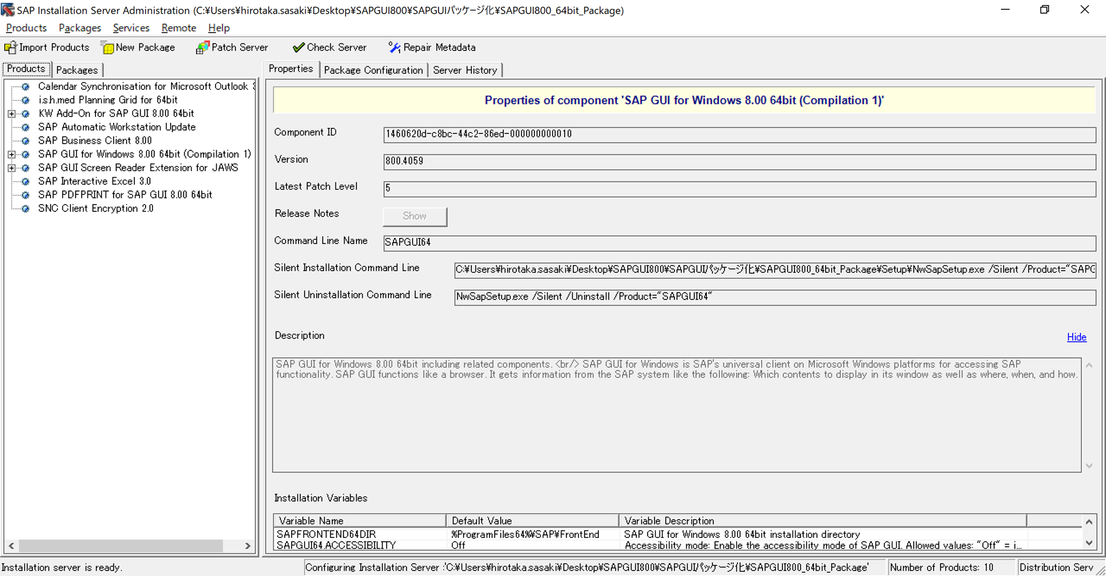Select SAP Interactive Excel 3.0 tree item
Image resolution: width=1106 pixels, height=576 pixels.
94,182
